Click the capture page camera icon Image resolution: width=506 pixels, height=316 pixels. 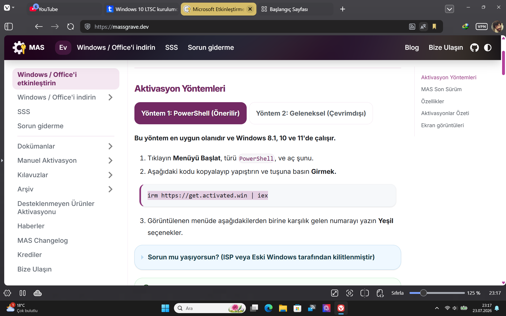[349, 293]
